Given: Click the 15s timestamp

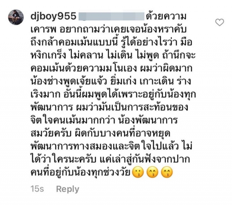Looking at the screenshot, I should click(37, 189).
